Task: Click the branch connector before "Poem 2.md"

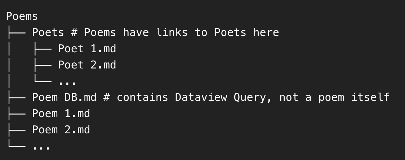Action: [x=16, y=130]
